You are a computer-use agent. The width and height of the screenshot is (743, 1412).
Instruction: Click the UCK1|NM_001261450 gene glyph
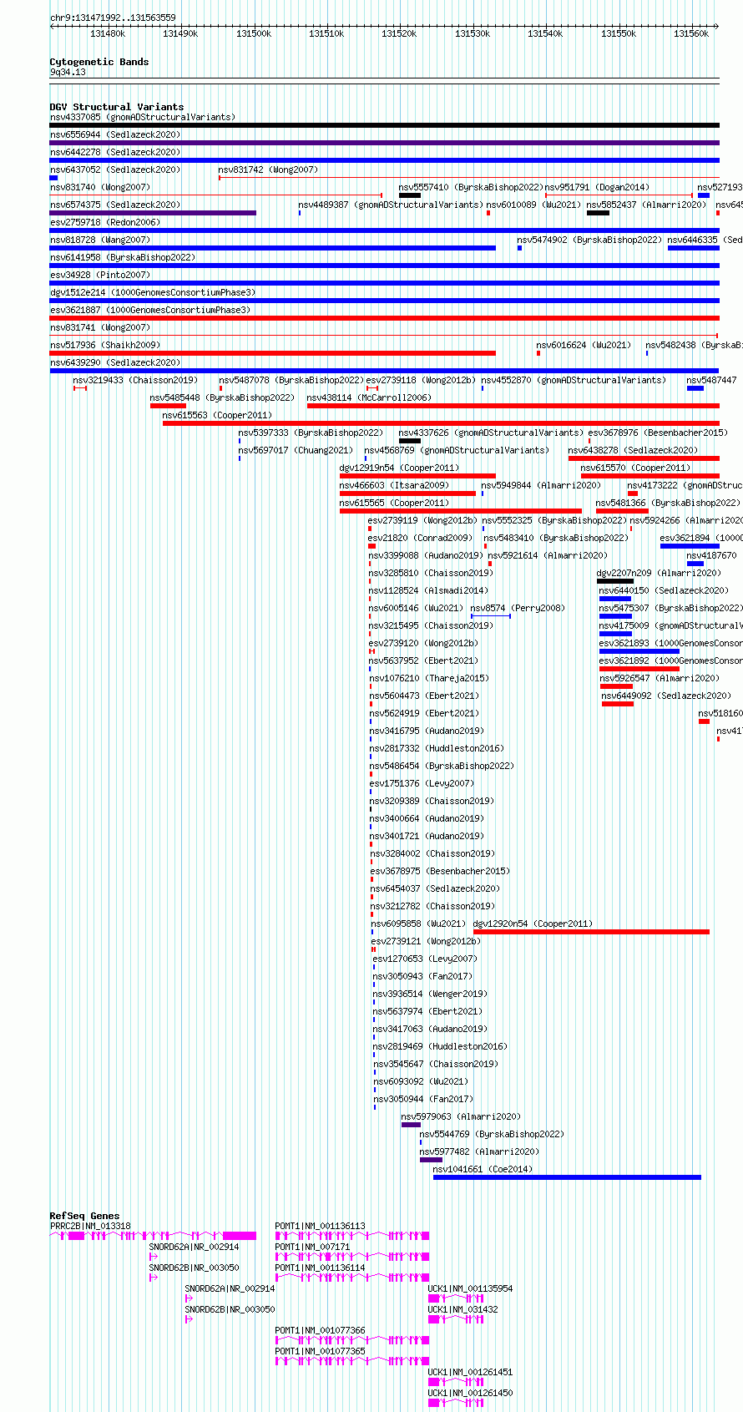coord(456,1403)
